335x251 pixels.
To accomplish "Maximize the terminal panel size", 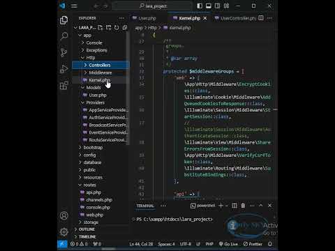I will (x=261, y=206).
